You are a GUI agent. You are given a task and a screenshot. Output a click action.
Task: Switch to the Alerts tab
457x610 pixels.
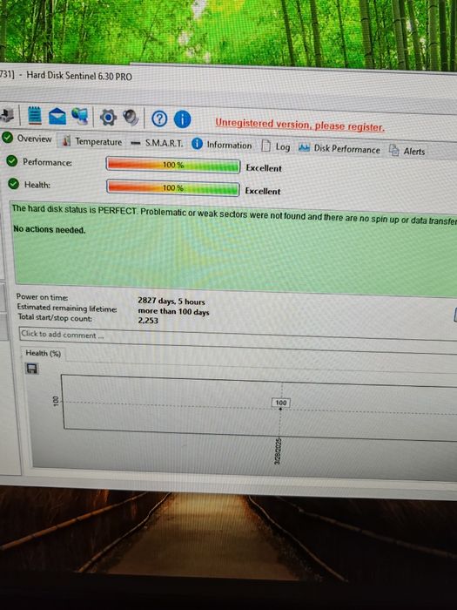point(407,151)
